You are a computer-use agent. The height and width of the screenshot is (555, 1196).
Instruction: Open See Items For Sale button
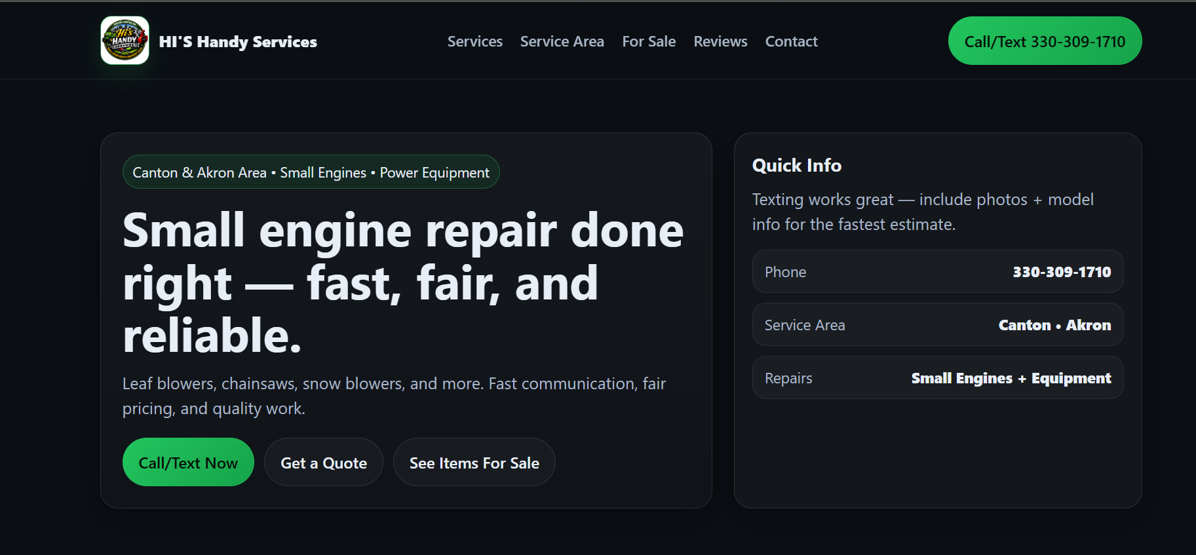click(474, 462)
